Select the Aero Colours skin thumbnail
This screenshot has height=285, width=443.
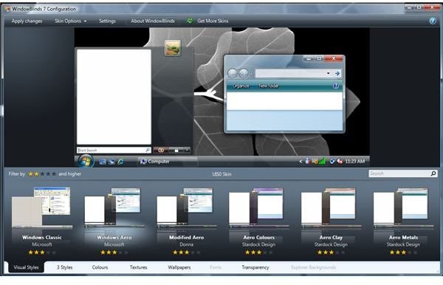click(259, 207)
